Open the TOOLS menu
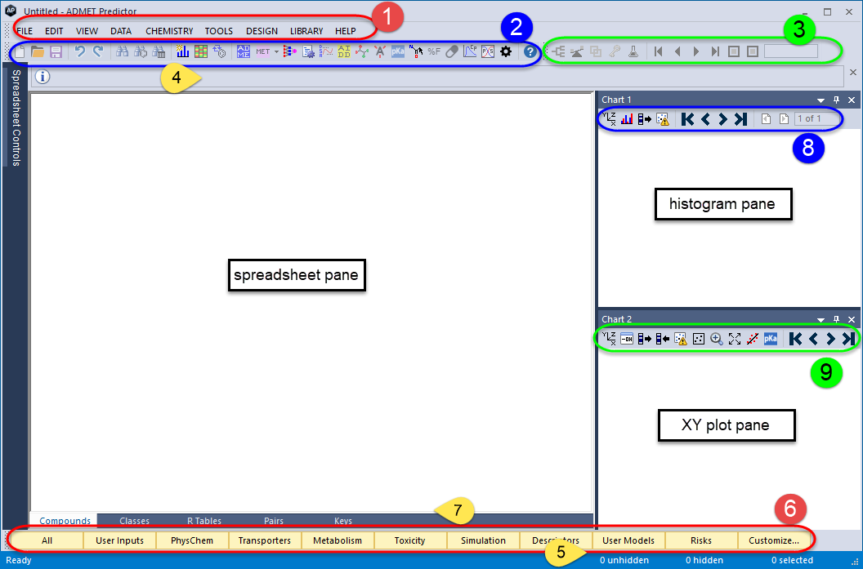Viewport: 863px width, 569px height. (x=219, y=31)
